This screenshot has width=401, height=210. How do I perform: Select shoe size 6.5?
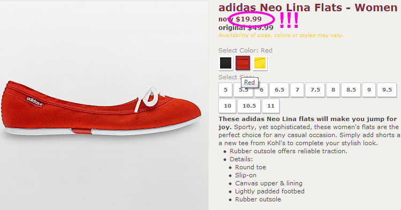pos(279,90)
